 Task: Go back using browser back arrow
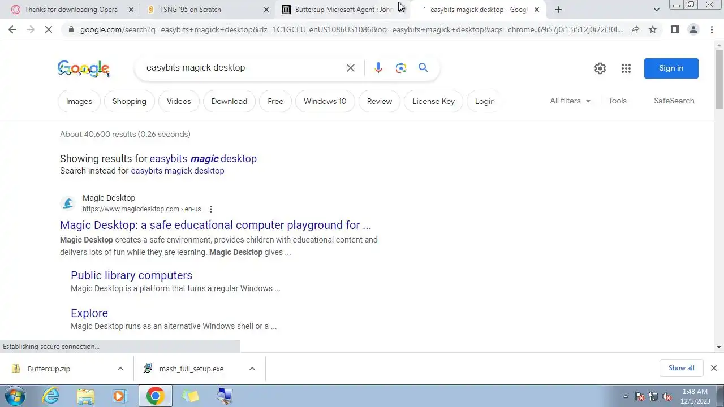click(12, 29)
